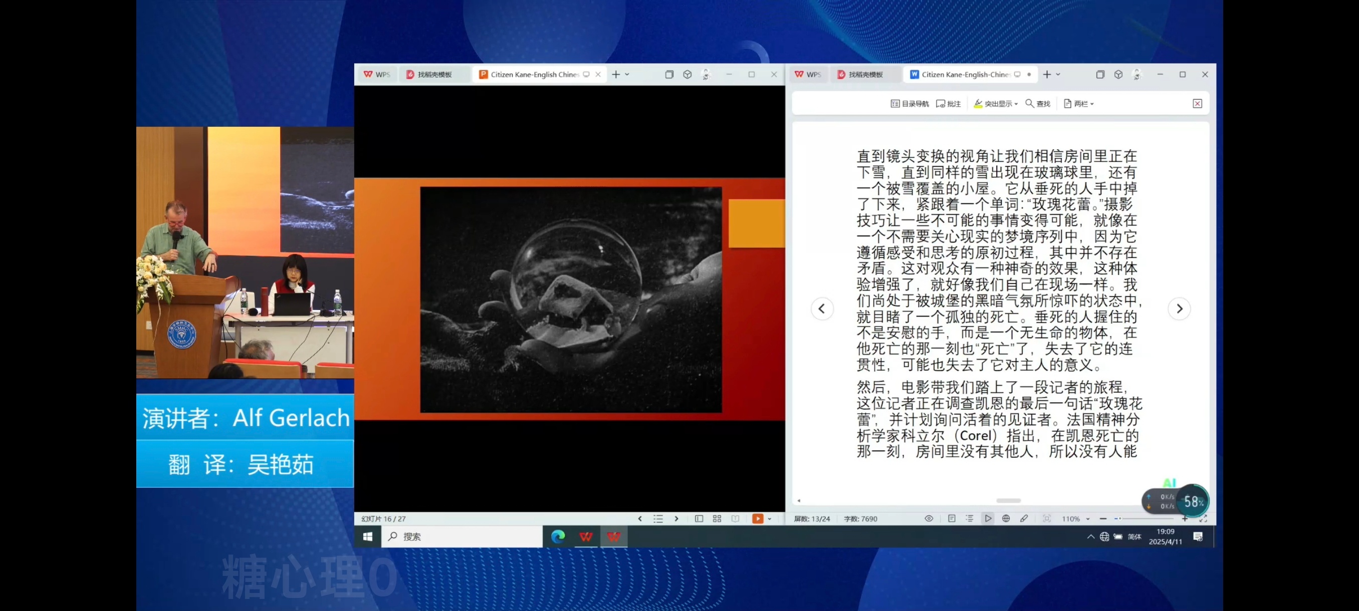The height and width of the screenshot is (611, 1359).
Task: Switch to second highlighted WPS taskbar icon
Action: pyautogui.click(x=613, y=537)
